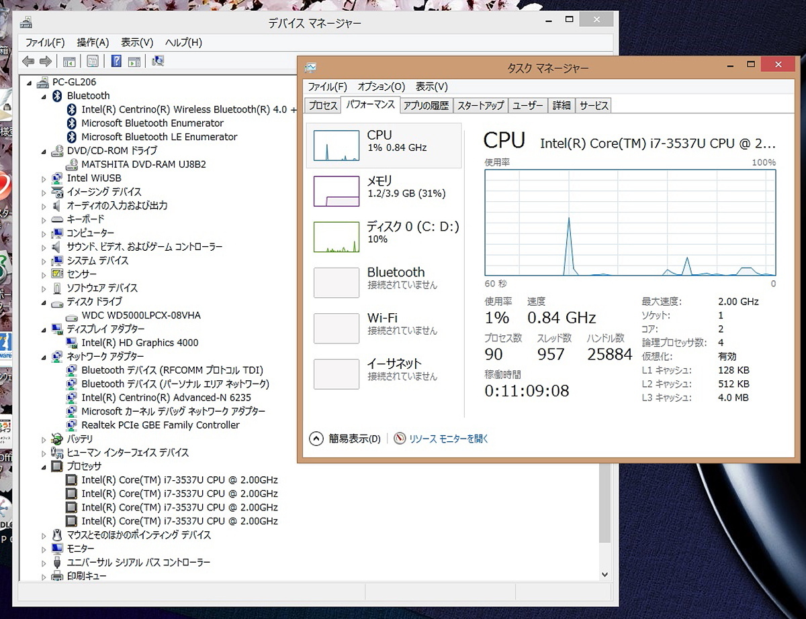Select the Intel Centrino Advanced-N 6235 adapter icon
This screenshot has width=806, height=619.
pyautogui.click(x=72, y=398)
